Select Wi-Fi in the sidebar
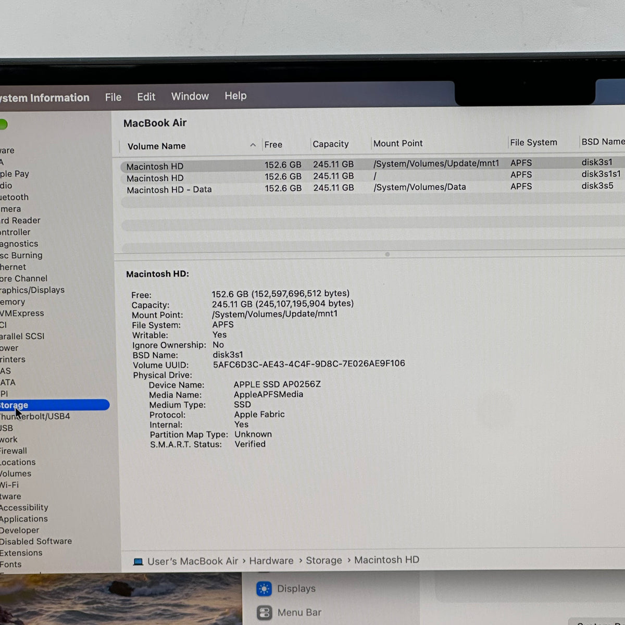The image size is (625, 625). (9, 485)
